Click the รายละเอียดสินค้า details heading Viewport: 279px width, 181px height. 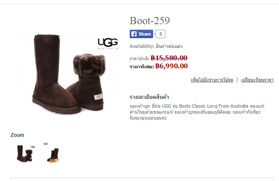pyautogui.click(x=149, y=97)
